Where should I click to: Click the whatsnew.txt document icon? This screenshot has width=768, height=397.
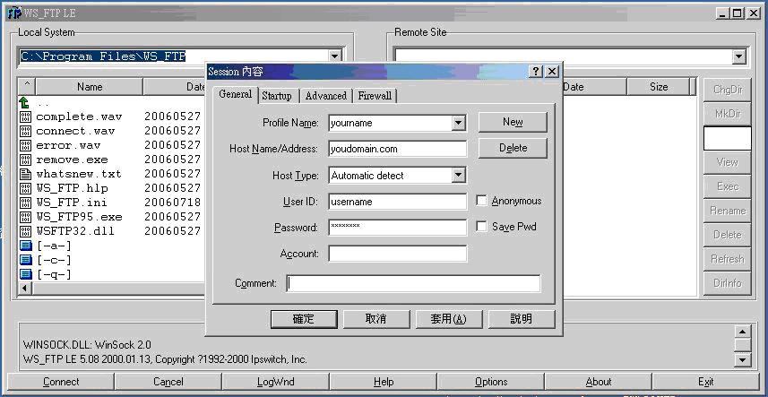pos(25,174)
